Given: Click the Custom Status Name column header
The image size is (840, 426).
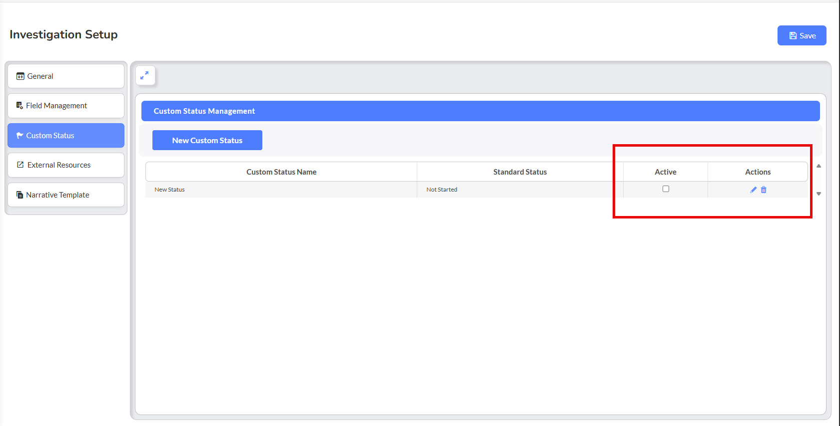Looking at the screenshot, I should [281, 172].
